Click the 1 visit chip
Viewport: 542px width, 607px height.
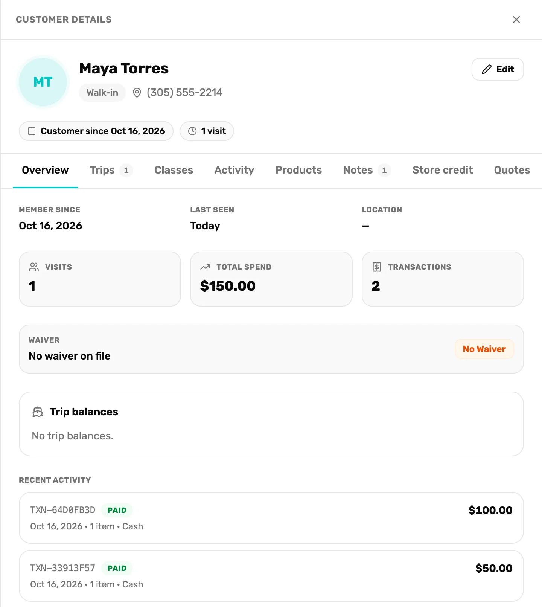point(207,131)
